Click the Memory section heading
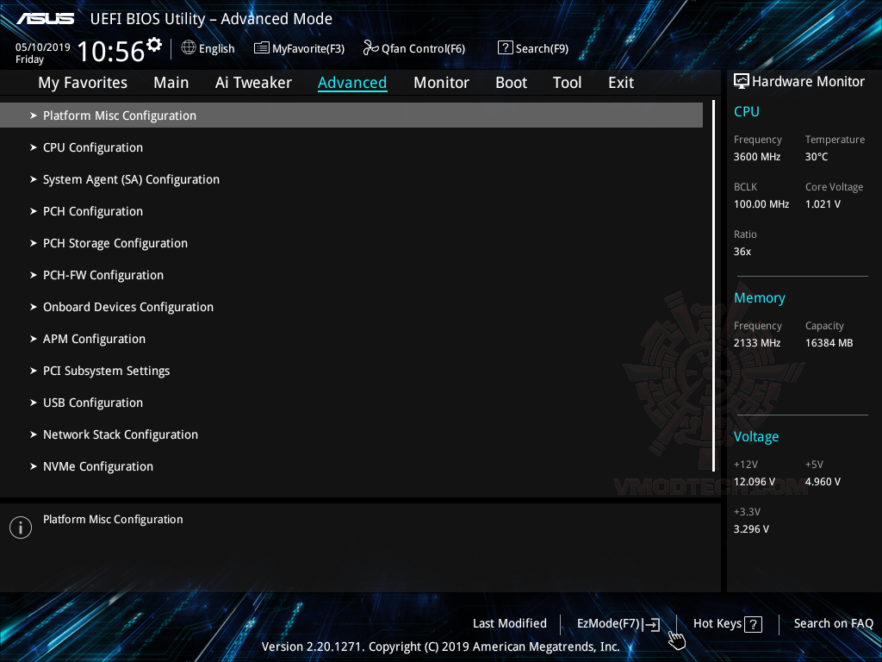The height and width of the screenshot is (662, 882). pos(759,297)
